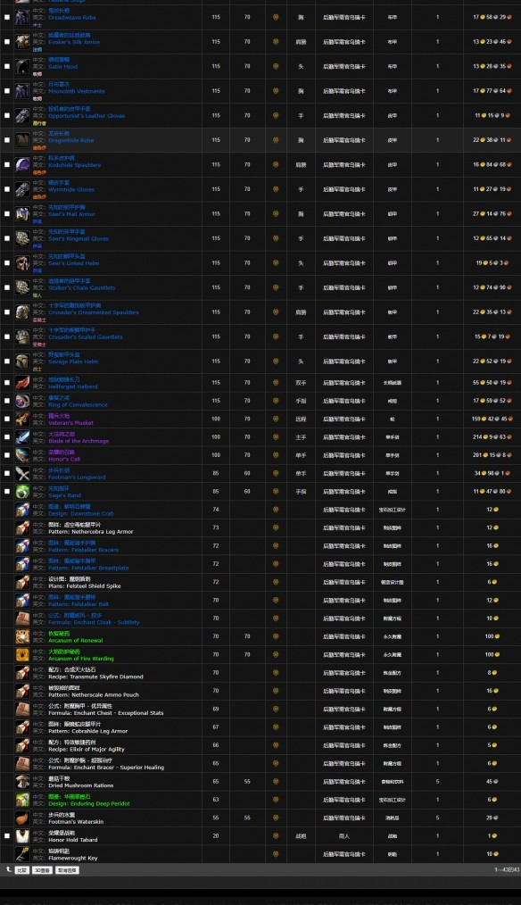
Task: Open the Honor Hold Tabard icon
Action: 22,835
